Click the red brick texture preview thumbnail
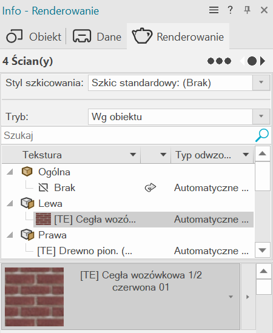This screenshot has height=333, width=273. (x=35, y=297)
